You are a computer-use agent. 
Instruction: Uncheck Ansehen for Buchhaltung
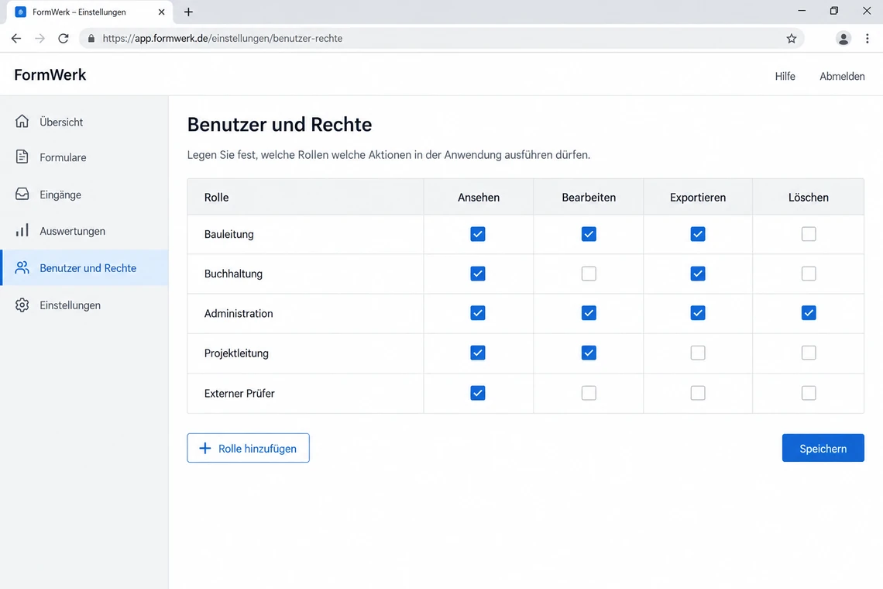[x=478, y=274]
